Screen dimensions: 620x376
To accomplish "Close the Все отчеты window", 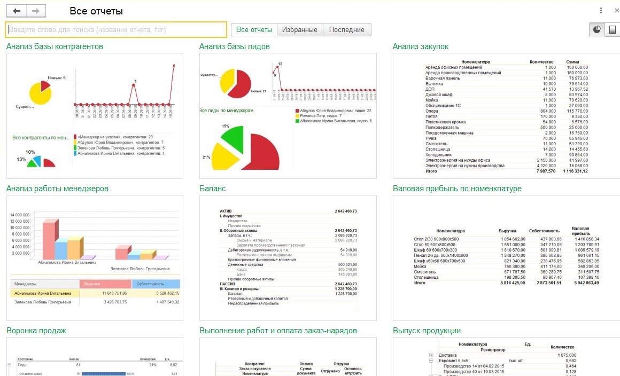I will (616, 11).
